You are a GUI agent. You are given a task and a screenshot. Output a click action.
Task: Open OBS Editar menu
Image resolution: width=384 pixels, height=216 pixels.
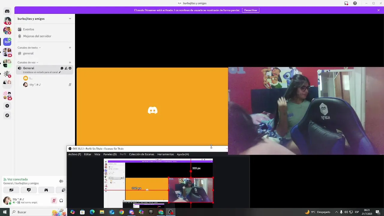(88, 154)
